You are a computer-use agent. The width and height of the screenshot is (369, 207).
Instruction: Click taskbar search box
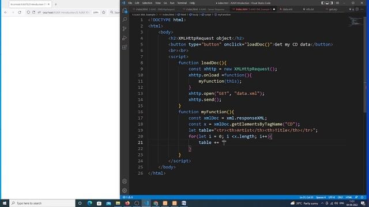click(x=42, y=203)
